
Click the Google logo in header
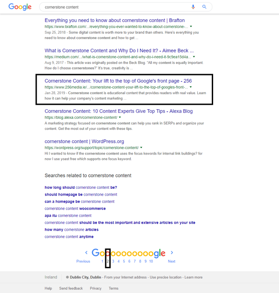20,7
